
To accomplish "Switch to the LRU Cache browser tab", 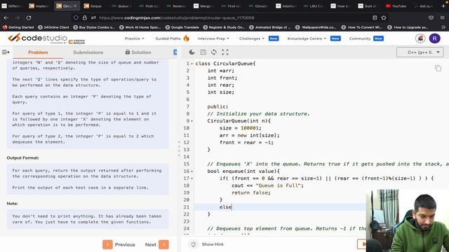I will [313, 6].
